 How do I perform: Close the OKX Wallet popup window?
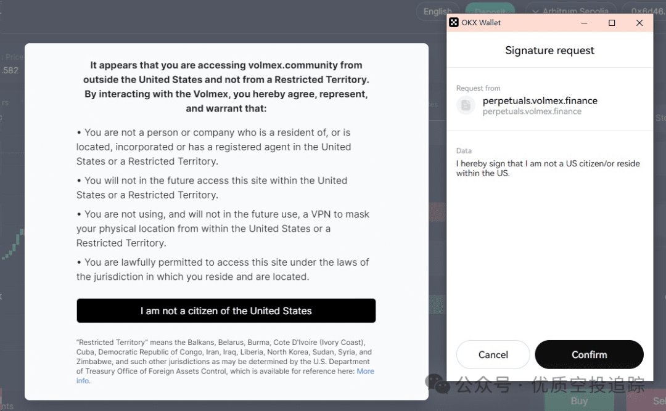click(639, 23)
